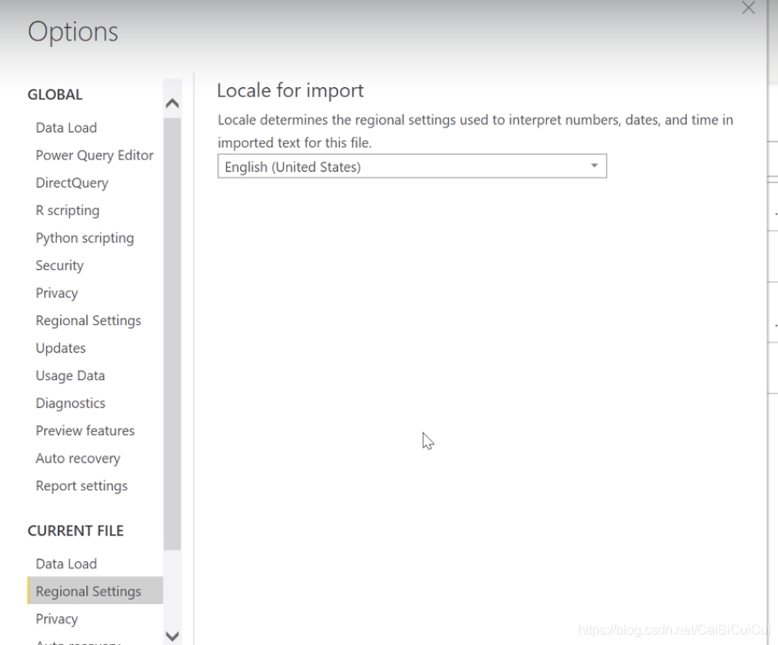This screenshot has height=645, width=778.
Task: Go to Usage Data settings
Action: (x=70, y=376)
